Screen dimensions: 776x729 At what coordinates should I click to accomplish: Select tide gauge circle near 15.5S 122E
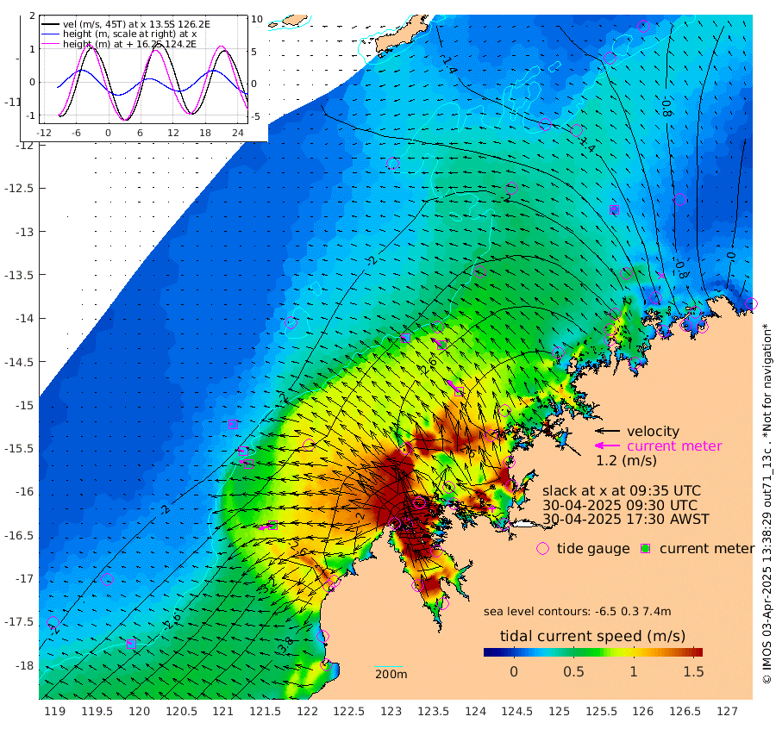(309, 445)
